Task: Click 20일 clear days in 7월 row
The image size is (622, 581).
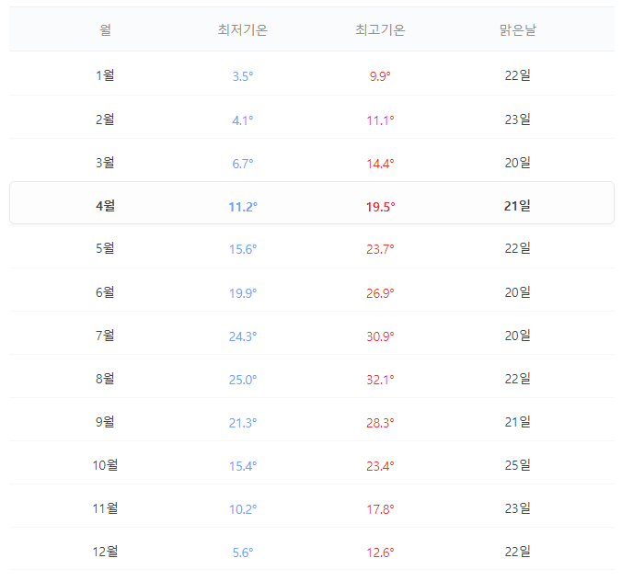Action: click(x=518, y=336)
